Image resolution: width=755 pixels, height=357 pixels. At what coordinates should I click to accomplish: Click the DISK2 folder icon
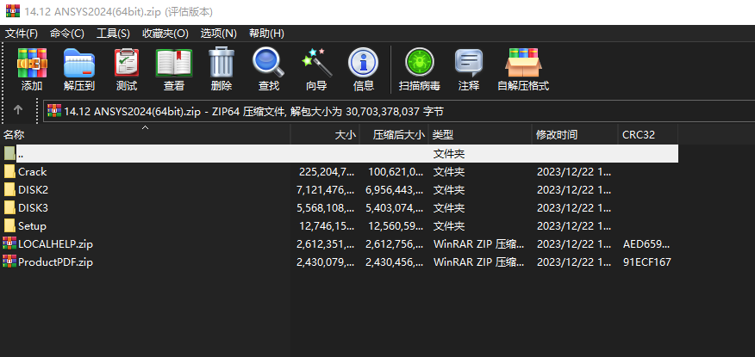[9, 190]
